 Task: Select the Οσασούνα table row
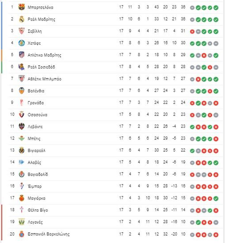(x=116, y=115)
